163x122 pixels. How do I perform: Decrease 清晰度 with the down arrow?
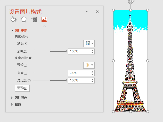tap(92, 53)
